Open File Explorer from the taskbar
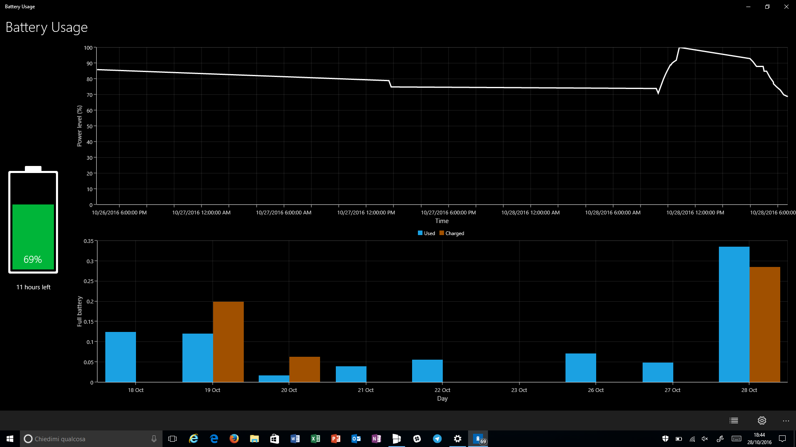 tap(254, 439)
